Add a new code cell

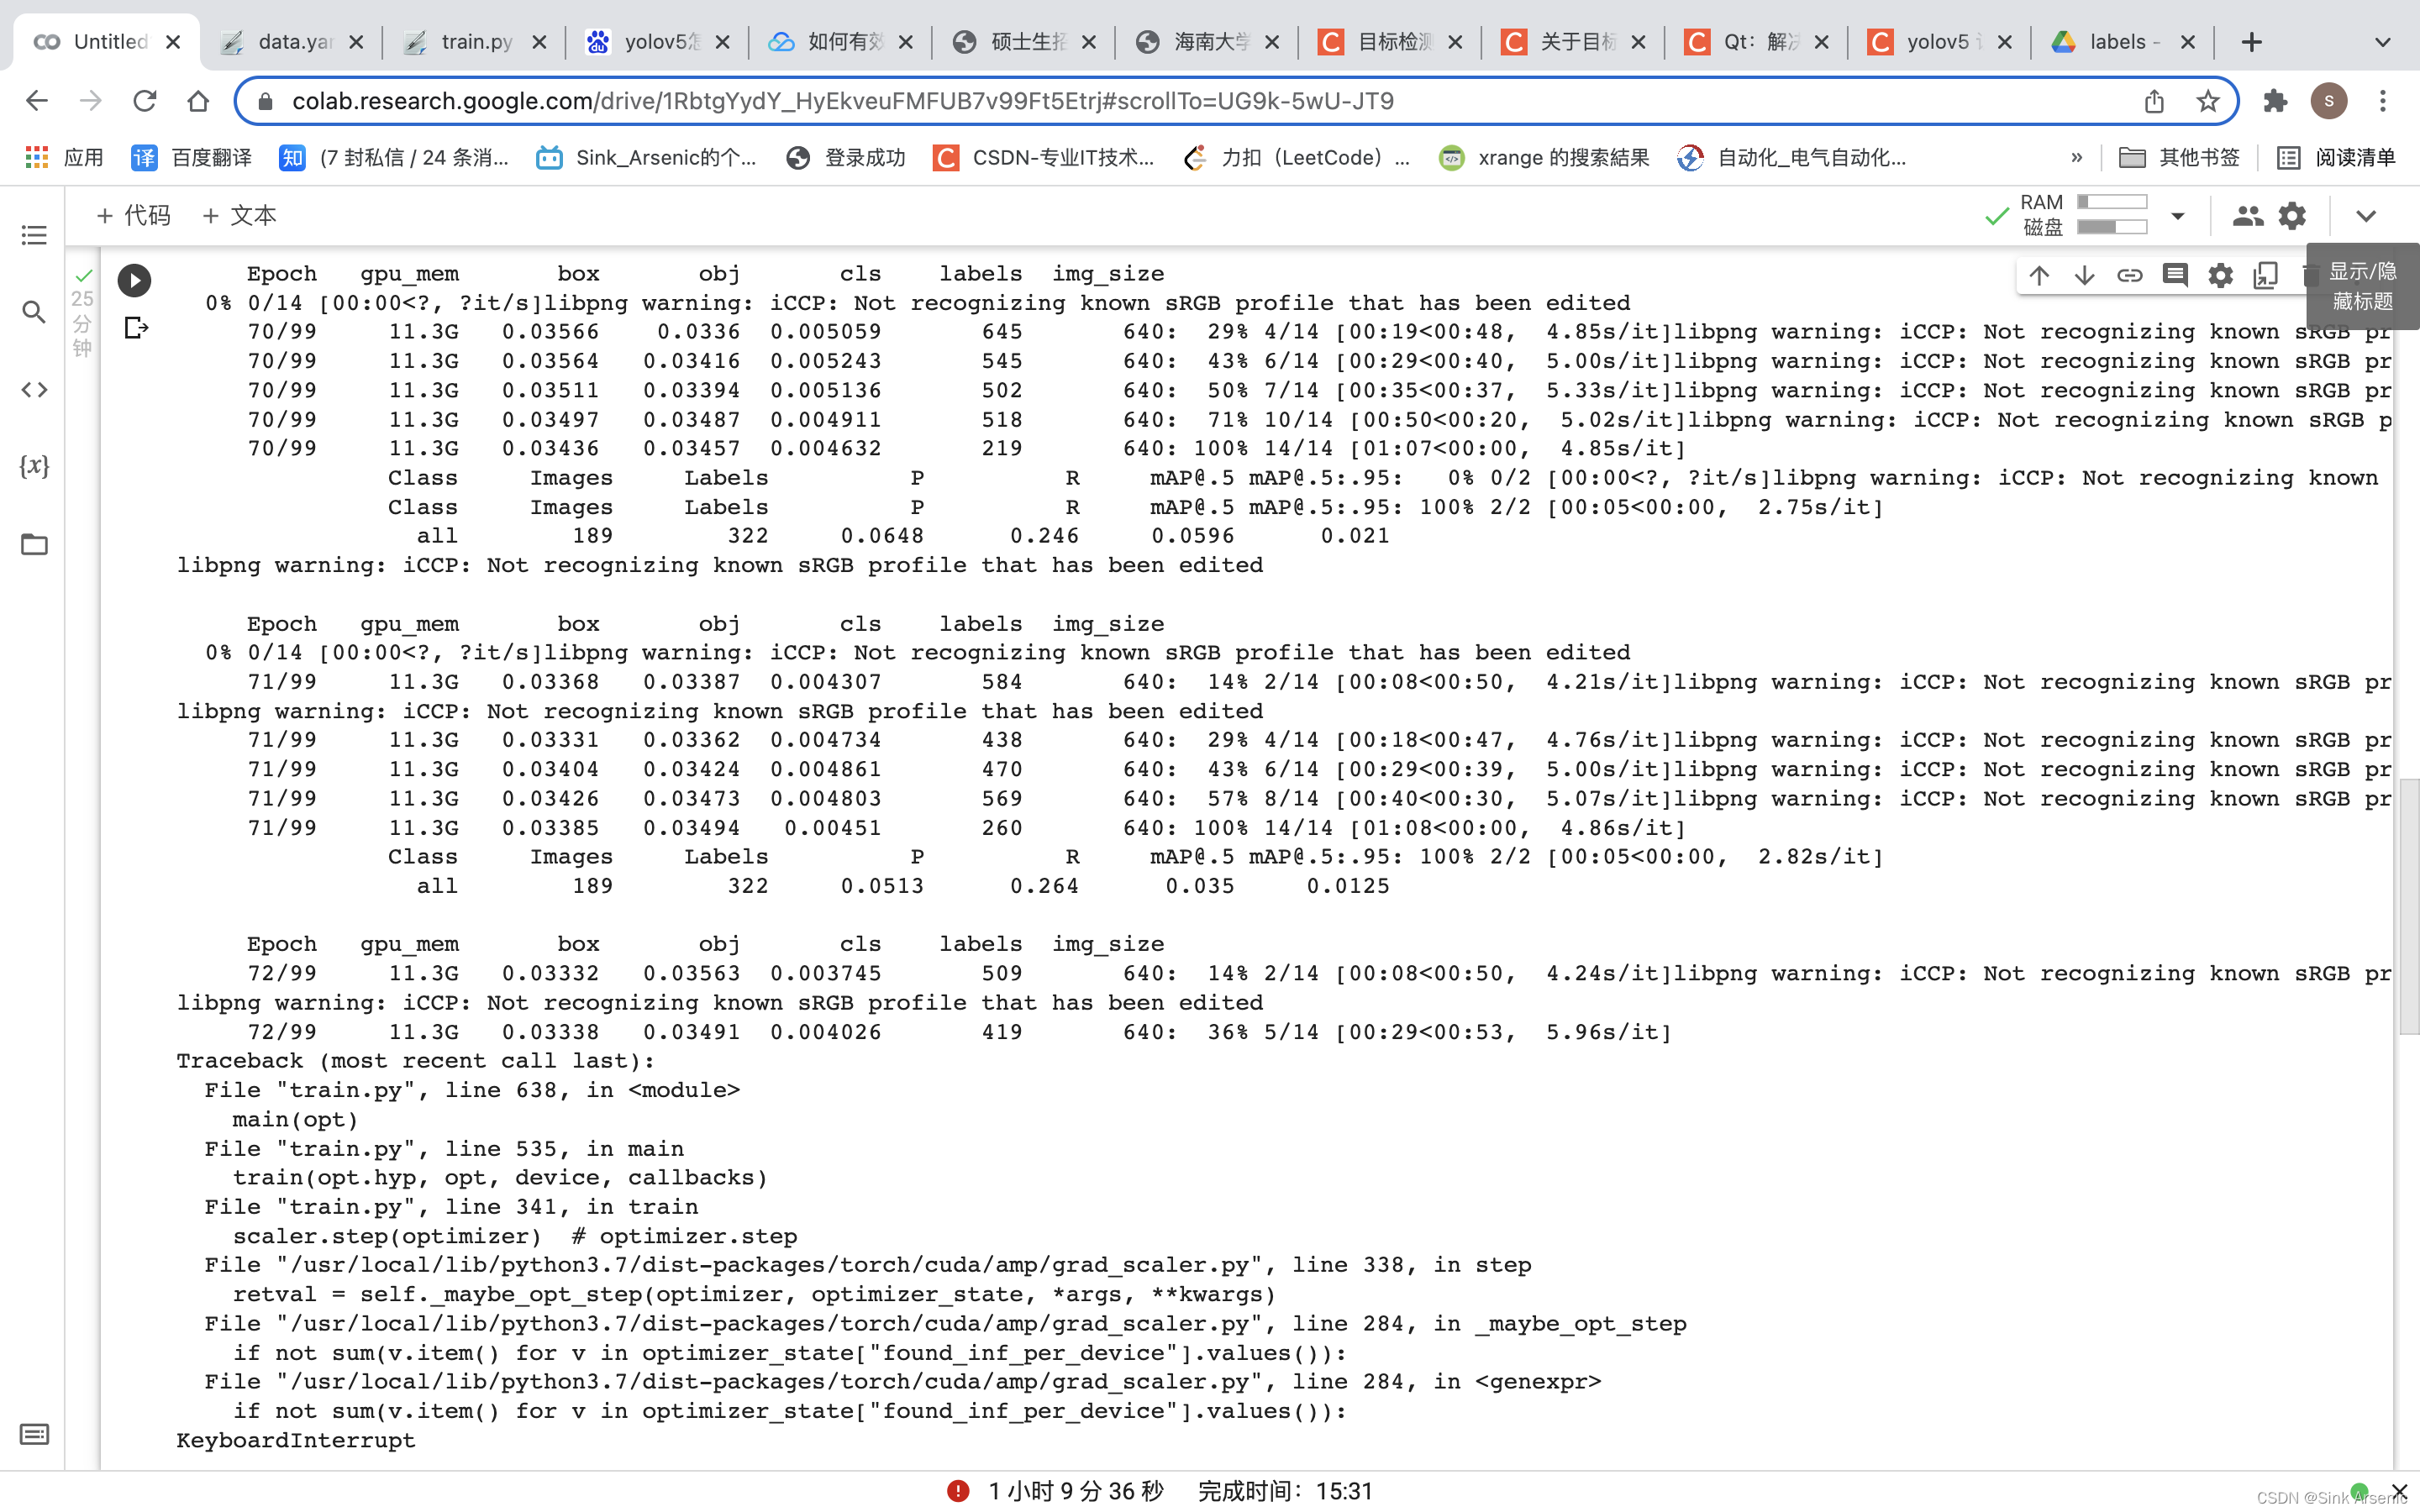click(x=133, y=215)
